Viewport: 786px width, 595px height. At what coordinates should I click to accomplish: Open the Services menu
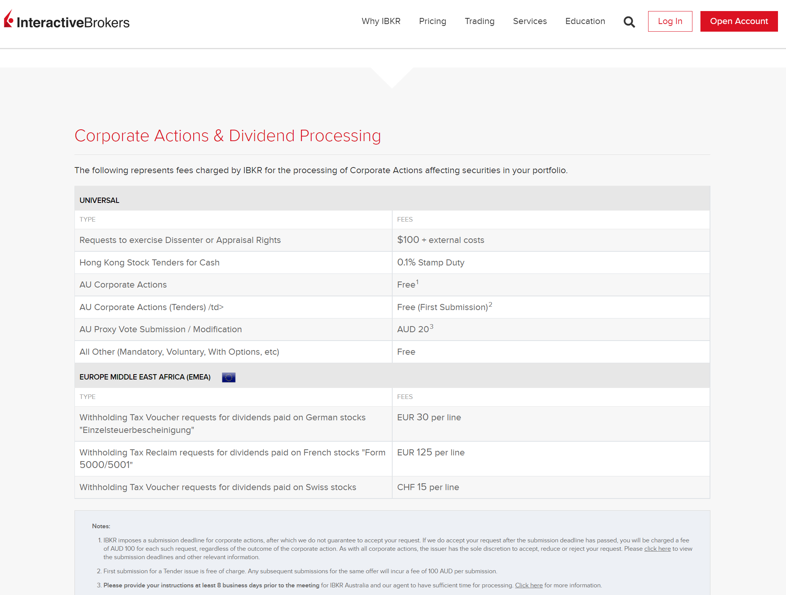530,21
